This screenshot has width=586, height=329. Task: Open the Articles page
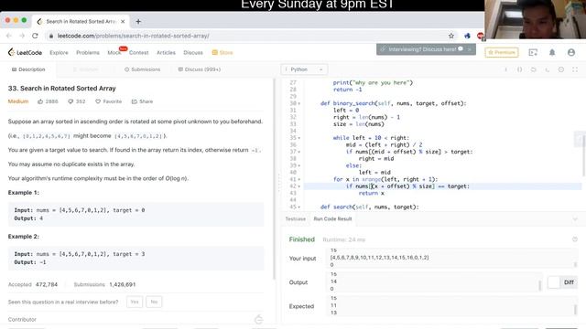click(166, 53)
